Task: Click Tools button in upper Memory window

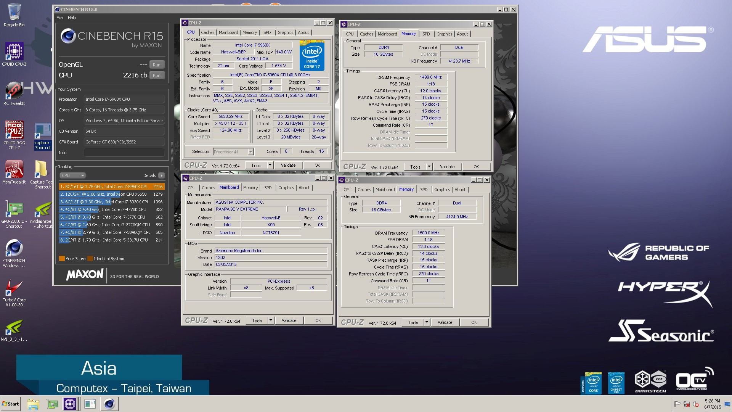Action: point(416,167)
